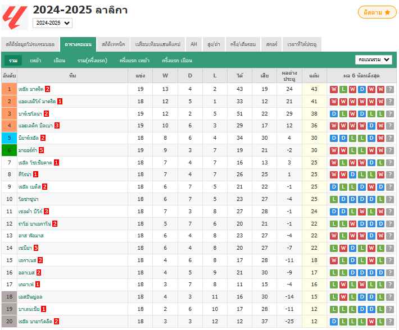This screenshot has height=330, width=399.
Task: Click the red W form icon in rank 20 row
Action: click(371, 322)
